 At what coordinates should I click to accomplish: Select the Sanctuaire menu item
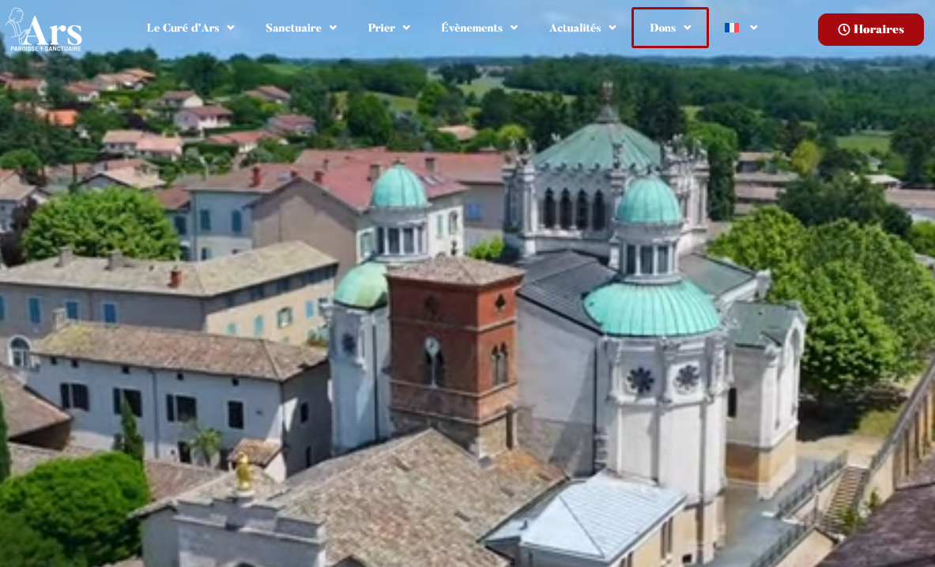[293, 28]
